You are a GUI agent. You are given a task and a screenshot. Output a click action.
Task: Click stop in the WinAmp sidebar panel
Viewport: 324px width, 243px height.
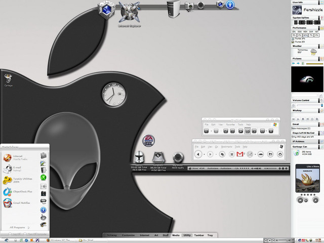pos(303,119)
